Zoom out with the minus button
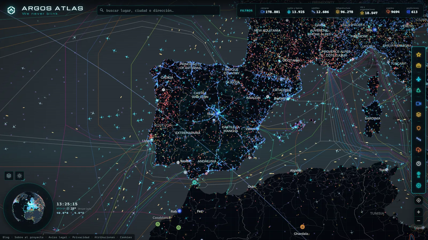The image size is (428, 240). tap(419, 221)
